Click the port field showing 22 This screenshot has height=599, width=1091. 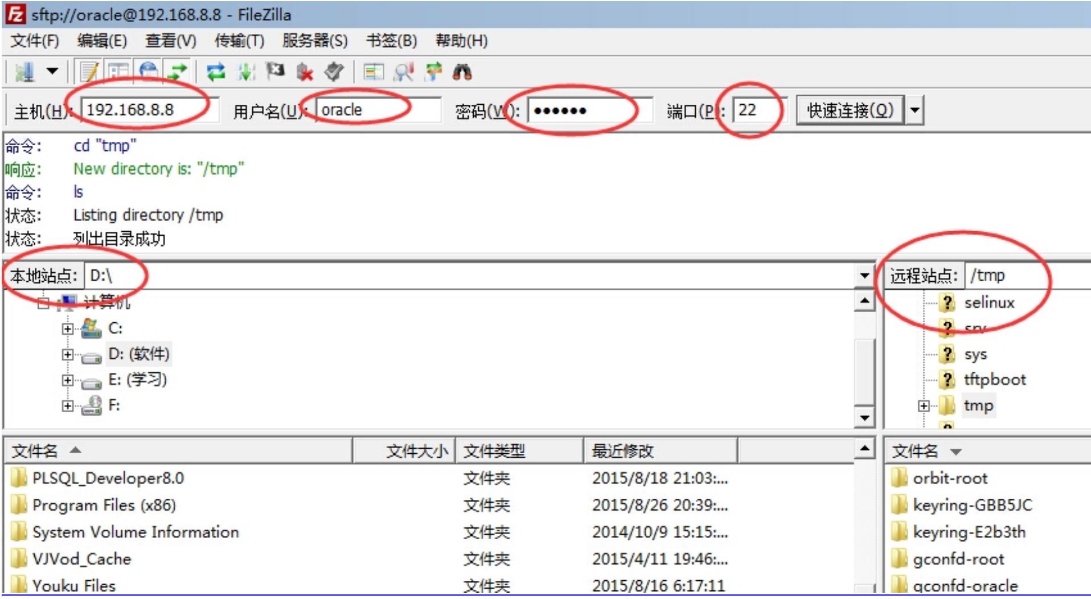pyautogui.click(x=759, y=110)
